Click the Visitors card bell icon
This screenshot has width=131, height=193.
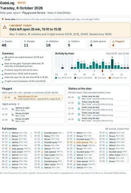69,41
